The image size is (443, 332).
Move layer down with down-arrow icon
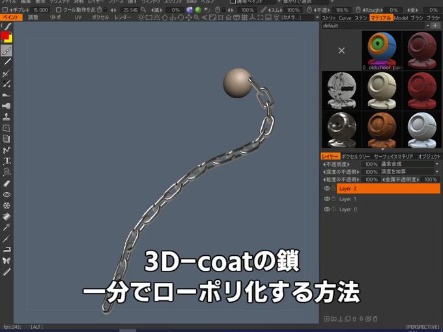[361, 319]
